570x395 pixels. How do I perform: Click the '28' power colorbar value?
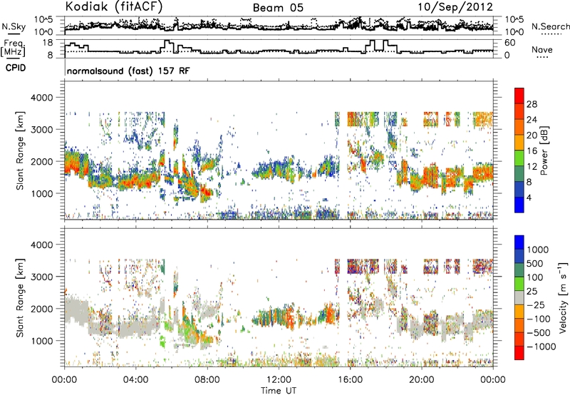[x=532, y=104]
